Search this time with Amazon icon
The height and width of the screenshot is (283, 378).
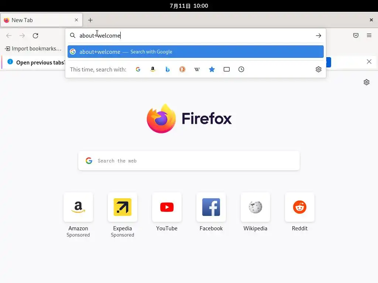[152, 69]
